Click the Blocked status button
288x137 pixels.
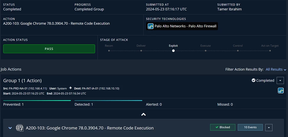[x=223, y=127]
